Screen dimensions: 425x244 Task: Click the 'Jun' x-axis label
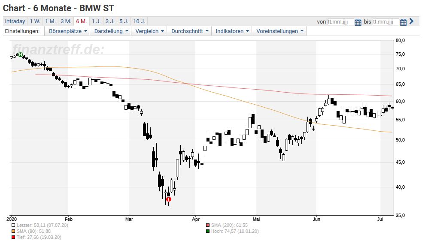(x=316, y=219)
